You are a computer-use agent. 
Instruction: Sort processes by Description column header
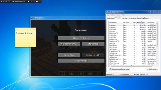click(x=151, y=23)
